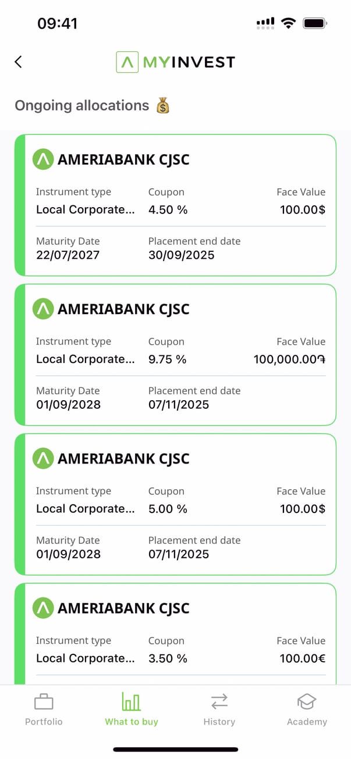Tap the Academy graduation cap icon

[x=307, y=702]
